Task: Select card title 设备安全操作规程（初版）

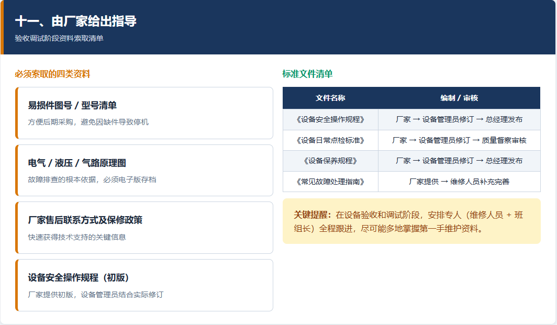Action: 79,278
